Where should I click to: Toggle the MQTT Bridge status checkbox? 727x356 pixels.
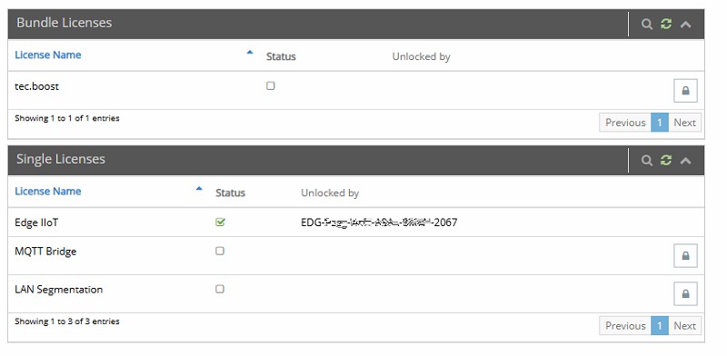(220, 251)
